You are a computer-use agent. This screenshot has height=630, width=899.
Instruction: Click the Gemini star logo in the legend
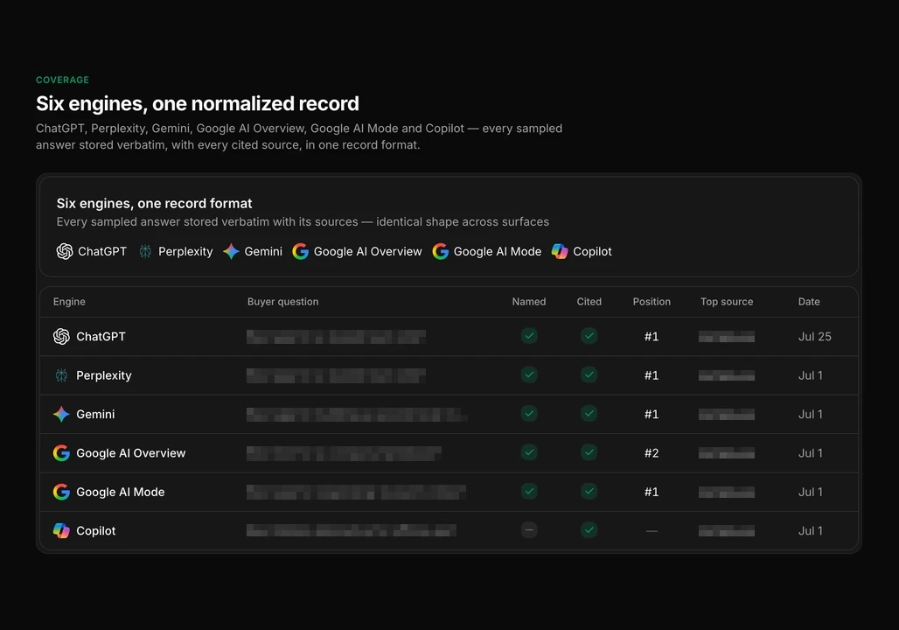point(231,251)
